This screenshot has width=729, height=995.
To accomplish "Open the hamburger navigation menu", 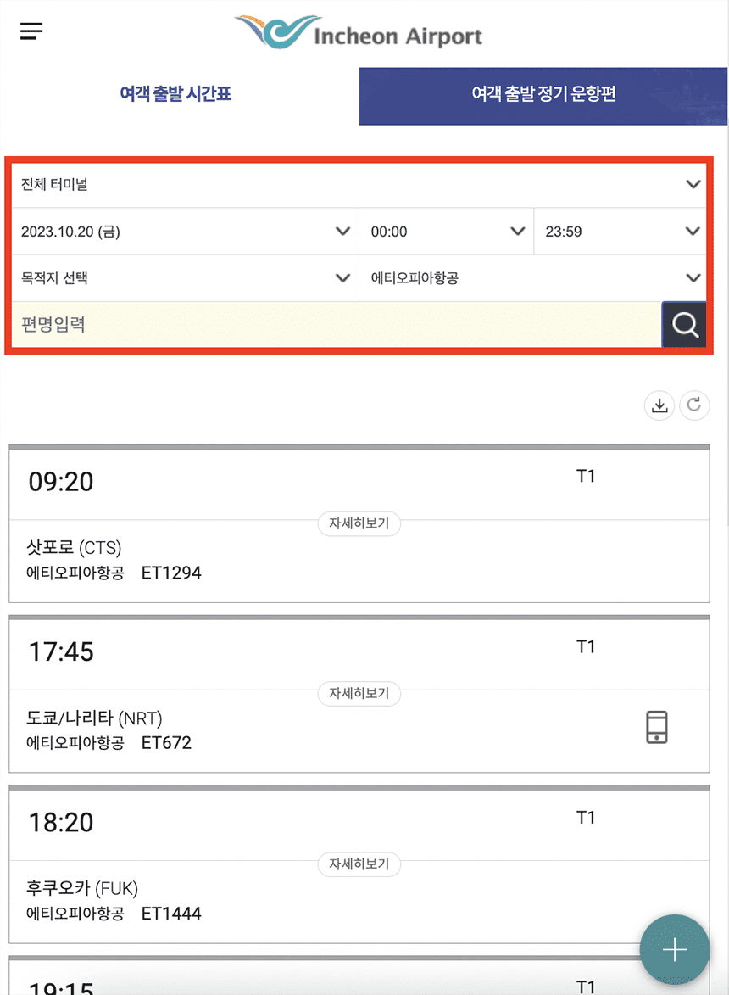I will [x=31, y=31].
